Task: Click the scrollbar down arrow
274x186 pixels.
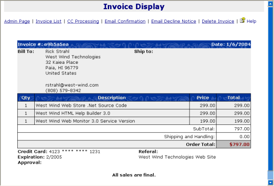Action: (x=270, y=183)
